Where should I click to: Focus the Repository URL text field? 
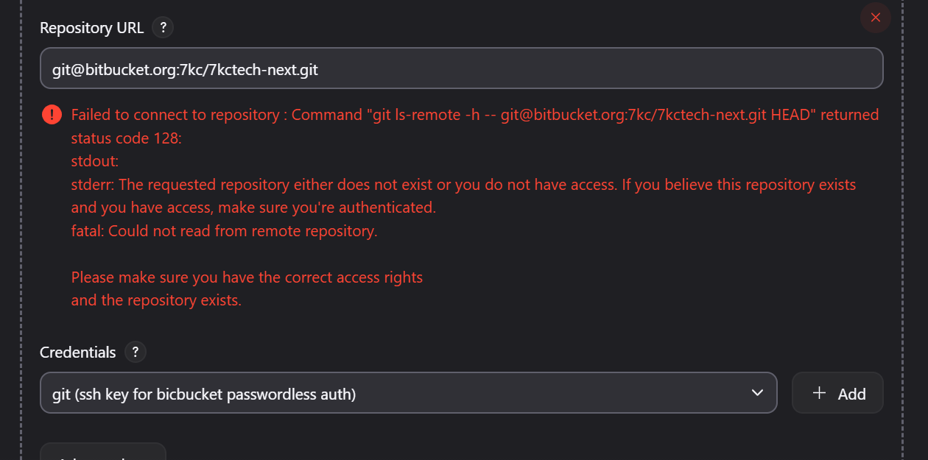coord(461,68)
